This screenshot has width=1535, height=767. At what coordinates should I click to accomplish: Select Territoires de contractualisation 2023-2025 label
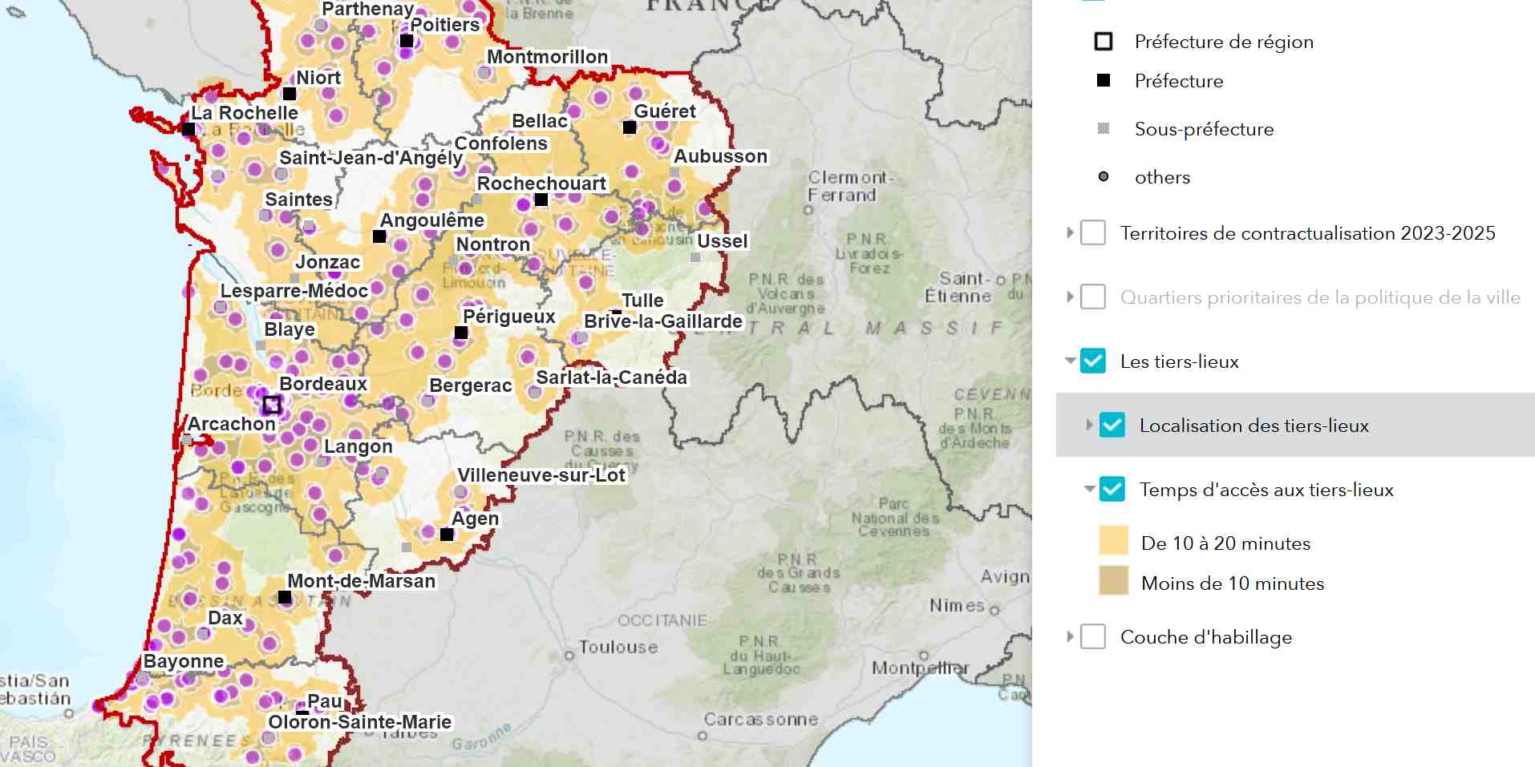tap(1307, 233)
